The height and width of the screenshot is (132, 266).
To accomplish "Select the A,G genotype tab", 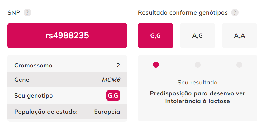I will click(197, 36).
